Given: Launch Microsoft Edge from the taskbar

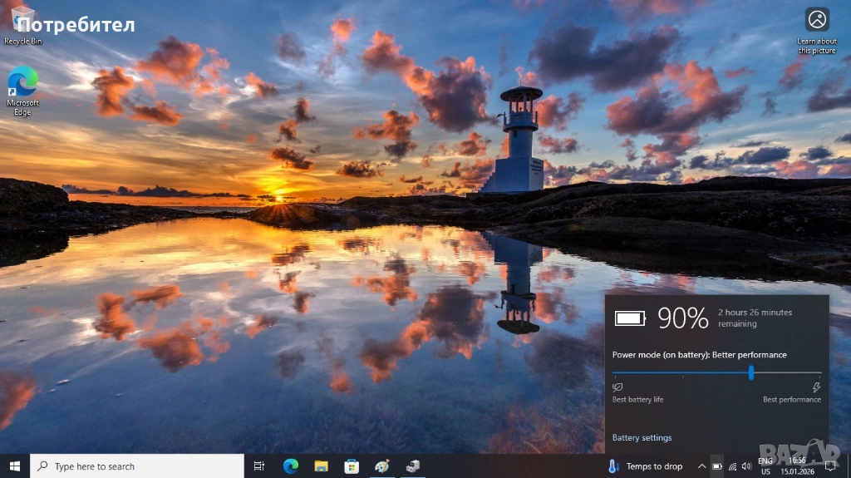Looking at the screenshot, I should tap(291, 466).
